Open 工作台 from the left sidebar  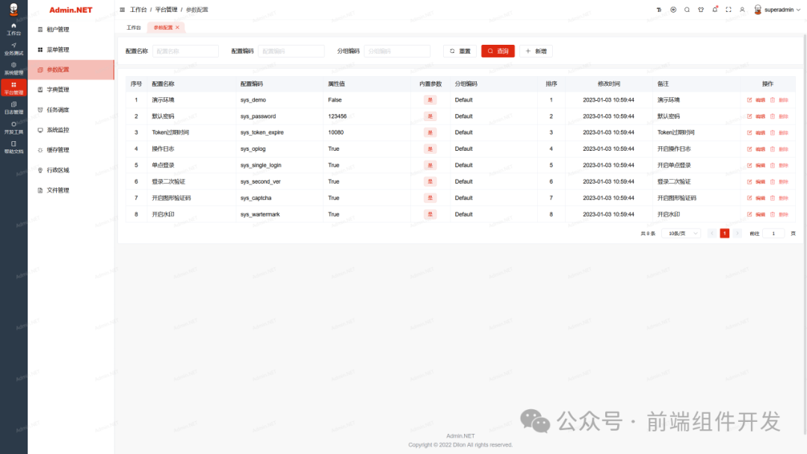13,30
